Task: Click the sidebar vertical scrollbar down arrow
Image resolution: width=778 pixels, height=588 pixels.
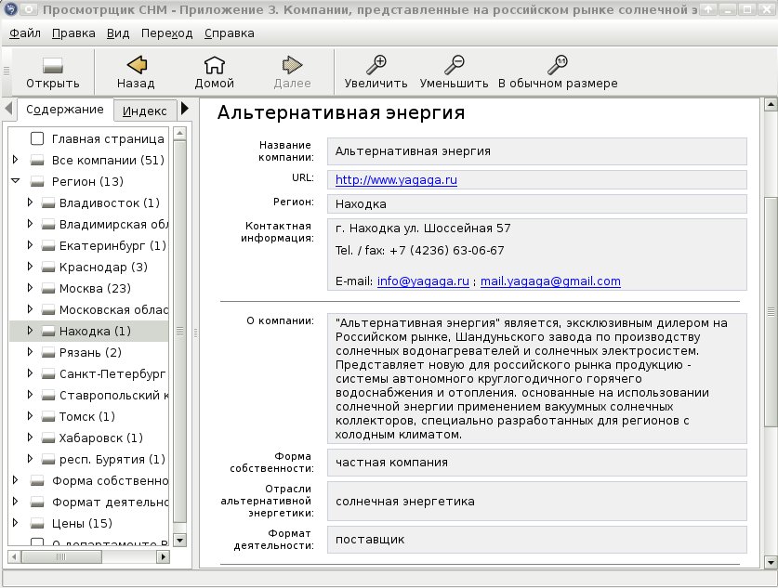Action: (x=180, y=540)
